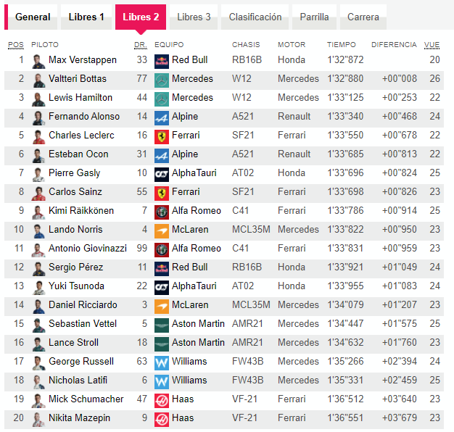Click AlphaTauri logo in Tsunoda row
Image resolution: width=454 pixels, height=432 pixels.
pos(162,287)
